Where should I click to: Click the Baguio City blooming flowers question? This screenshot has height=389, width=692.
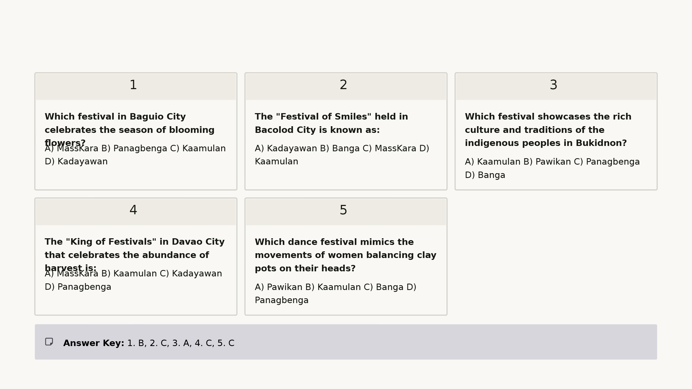pos(129,130)
